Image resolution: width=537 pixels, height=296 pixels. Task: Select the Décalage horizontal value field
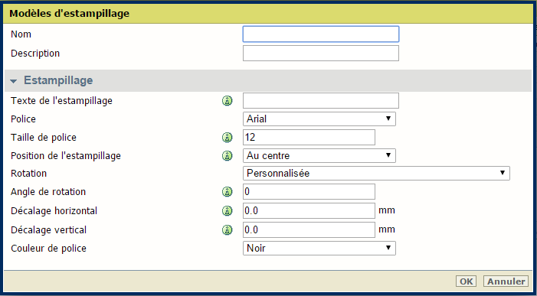(x=309, y=210)
